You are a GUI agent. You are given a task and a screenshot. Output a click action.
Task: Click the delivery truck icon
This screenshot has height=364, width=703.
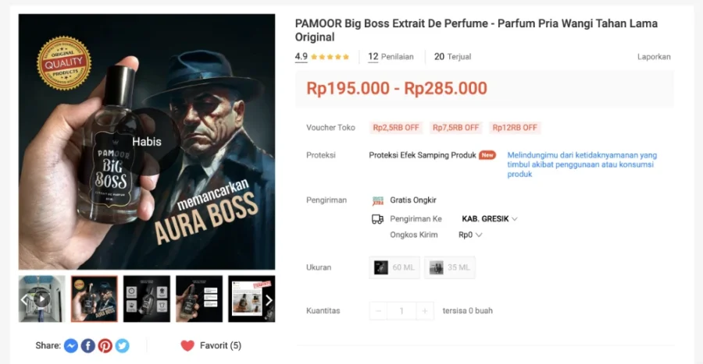tap(377, 219)
